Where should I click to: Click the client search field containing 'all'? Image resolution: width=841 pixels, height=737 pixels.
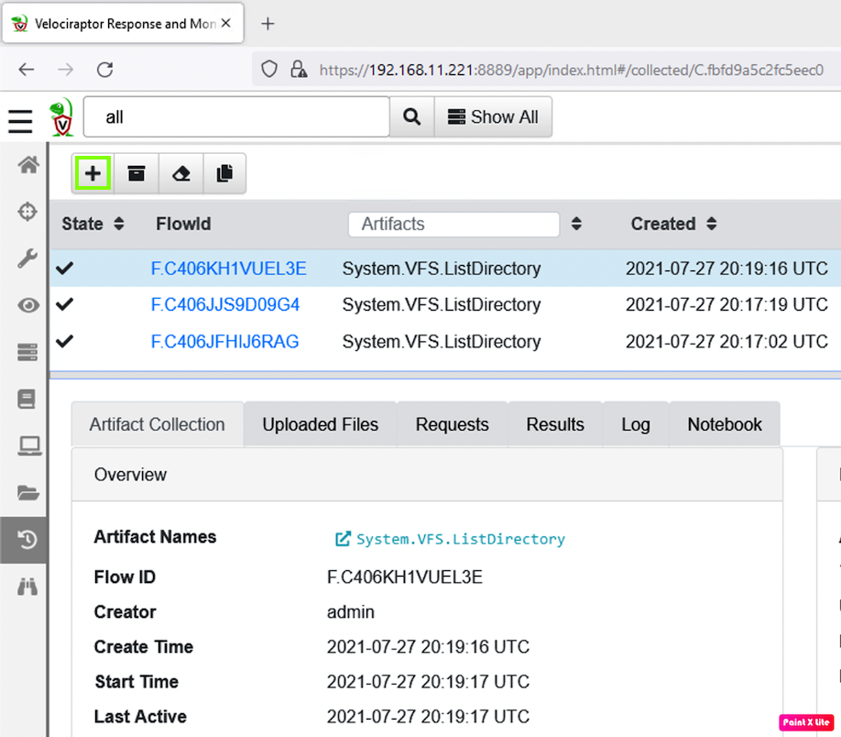coord(236,116)
